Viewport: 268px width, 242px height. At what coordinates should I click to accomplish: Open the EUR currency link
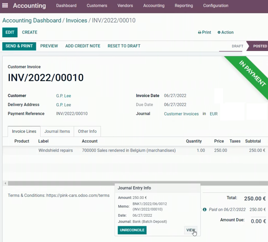point(214,114)
